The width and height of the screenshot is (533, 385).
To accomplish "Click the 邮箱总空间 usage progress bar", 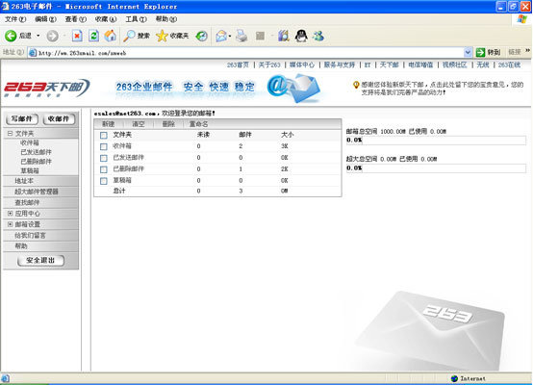I will tap(436, 141).
